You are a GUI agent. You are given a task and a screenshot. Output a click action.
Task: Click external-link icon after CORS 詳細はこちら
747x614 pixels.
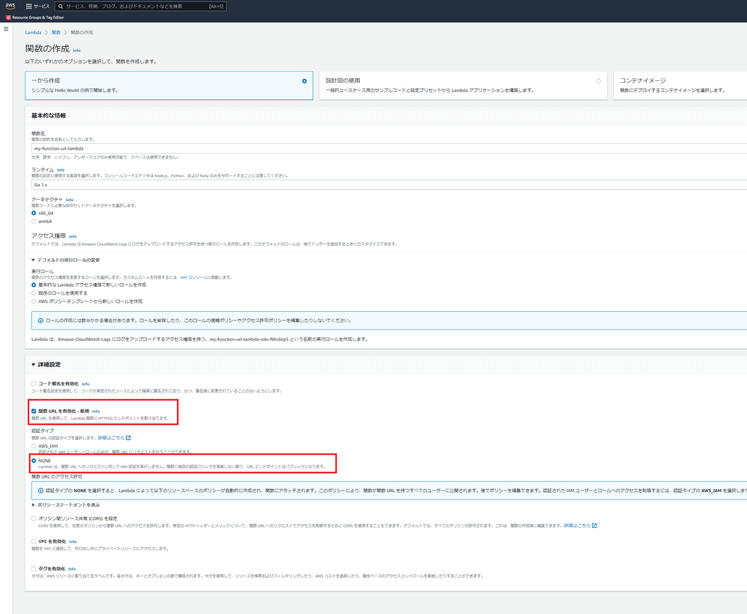click(x=594, y=526)
